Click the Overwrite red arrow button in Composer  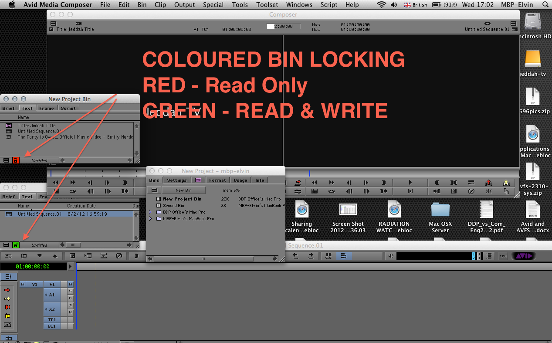click(298, 183)
